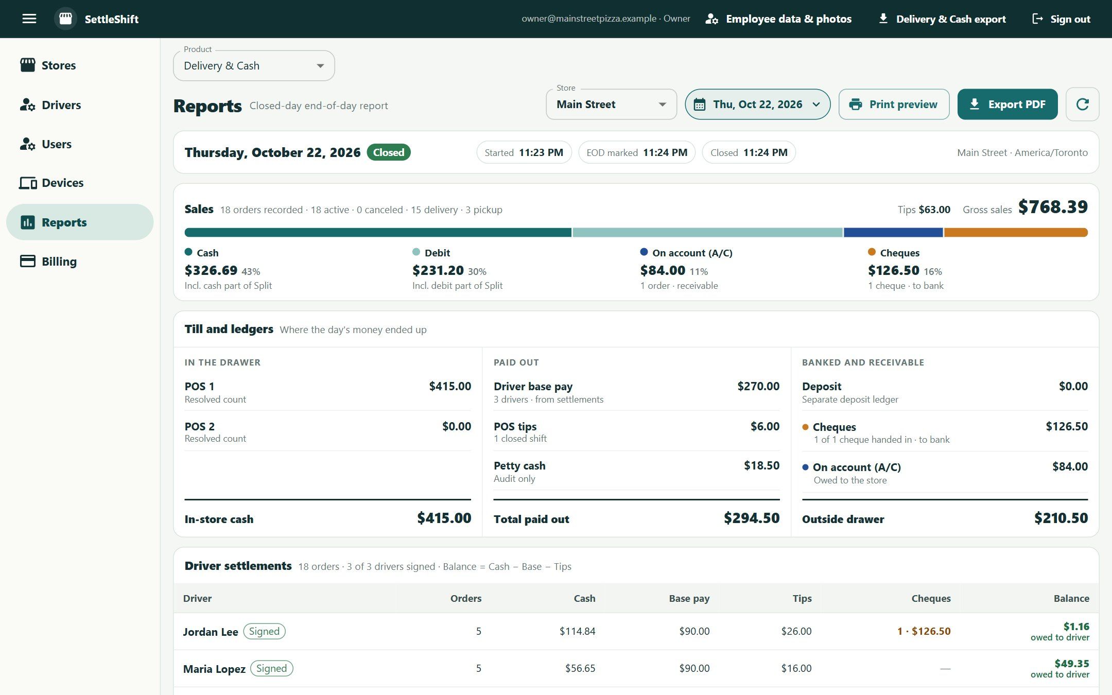Click Delivery & Cash export button
Image resolution: width=1112 pixels, height=695 pixels.
click(942, 19)
